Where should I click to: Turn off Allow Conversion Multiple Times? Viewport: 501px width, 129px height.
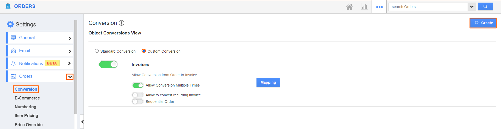point(138,85)
